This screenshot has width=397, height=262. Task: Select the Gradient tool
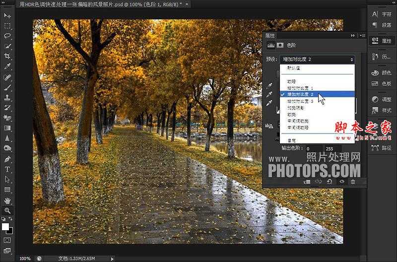coord(7,128)
